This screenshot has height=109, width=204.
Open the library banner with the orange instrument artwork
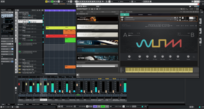coord(97,19)
